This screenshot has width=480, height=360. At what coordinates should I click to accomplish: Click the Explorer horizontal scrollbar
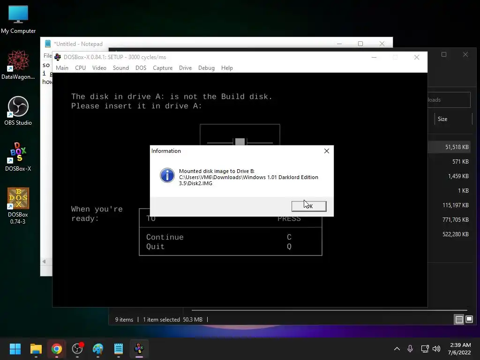330,310
